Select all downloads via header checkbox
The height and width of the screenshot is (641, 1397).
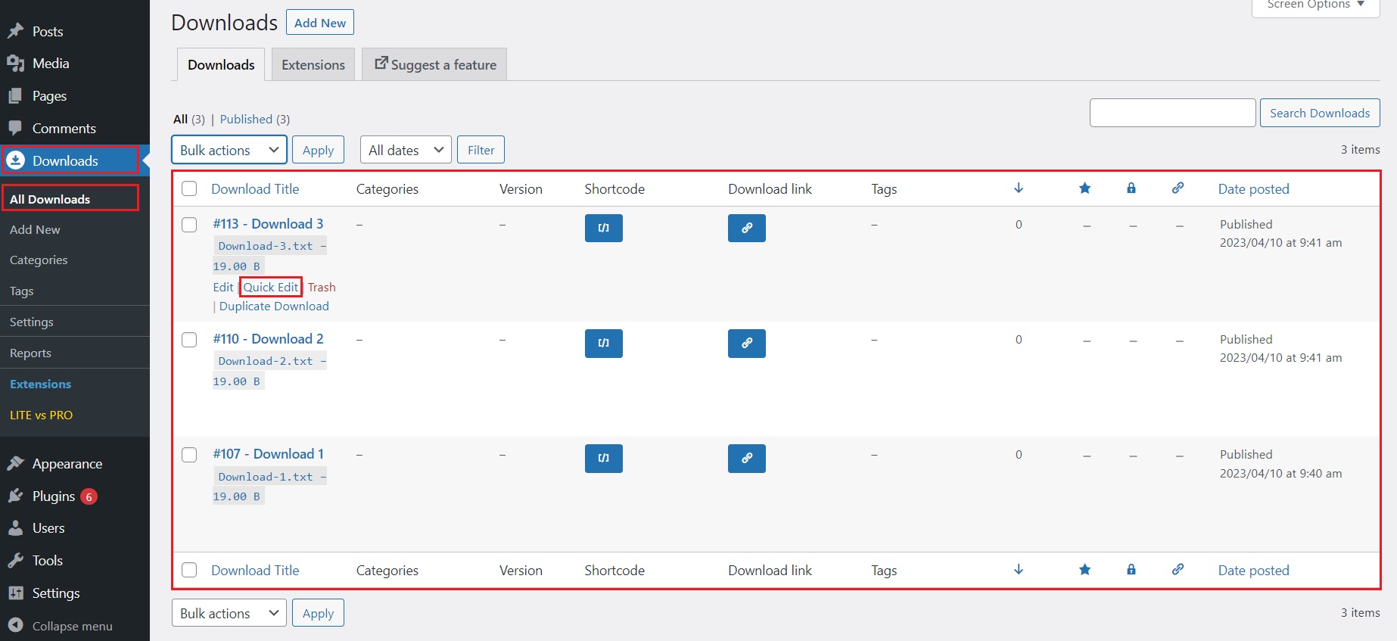[x=189, y=188]
